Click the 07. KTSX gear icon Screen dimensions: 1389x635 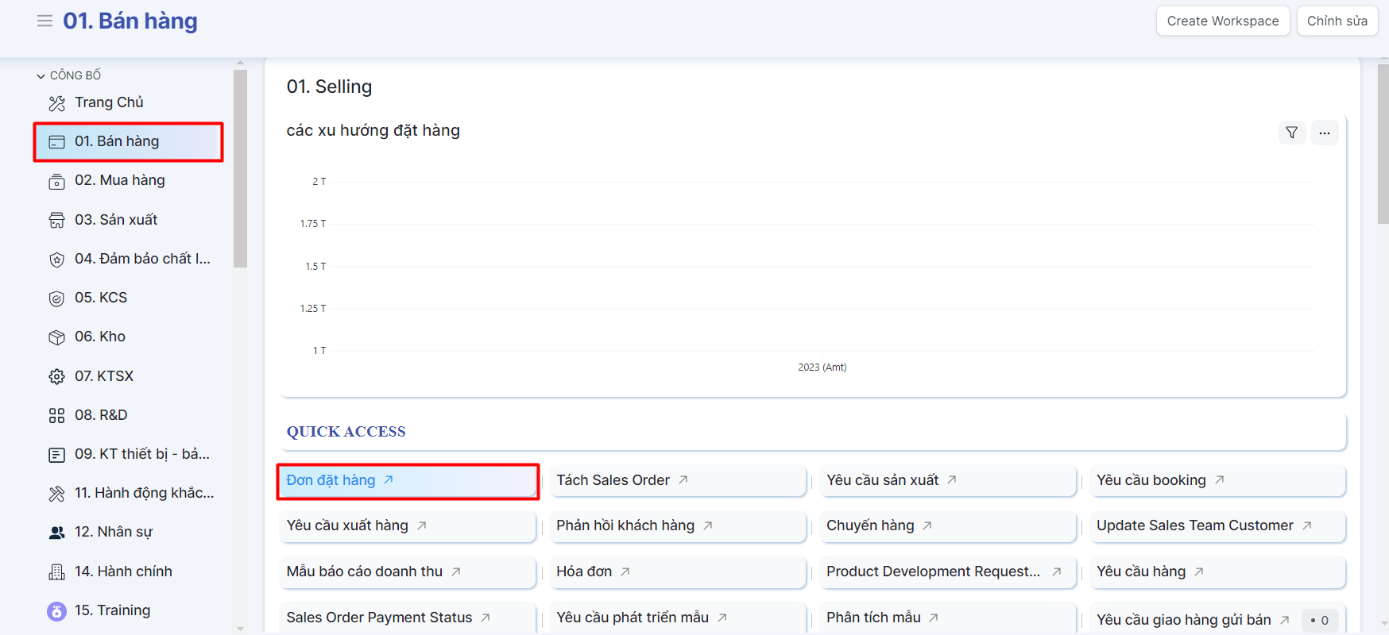pyautogui.click(x=56, y=376)
